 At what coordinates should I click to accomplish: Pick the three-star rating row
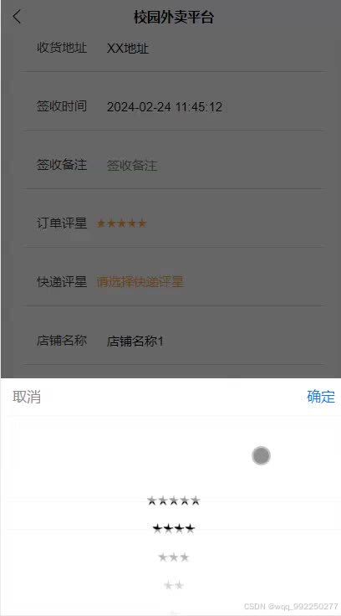pyautogui.click(x=174, y=557)
